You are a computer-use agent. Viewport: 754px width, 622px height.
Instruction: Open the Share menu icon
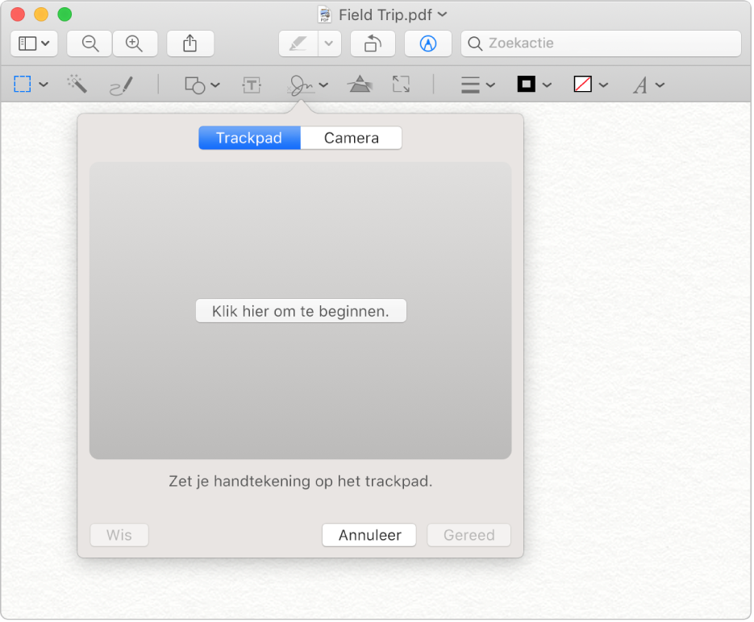click(190, 44)
